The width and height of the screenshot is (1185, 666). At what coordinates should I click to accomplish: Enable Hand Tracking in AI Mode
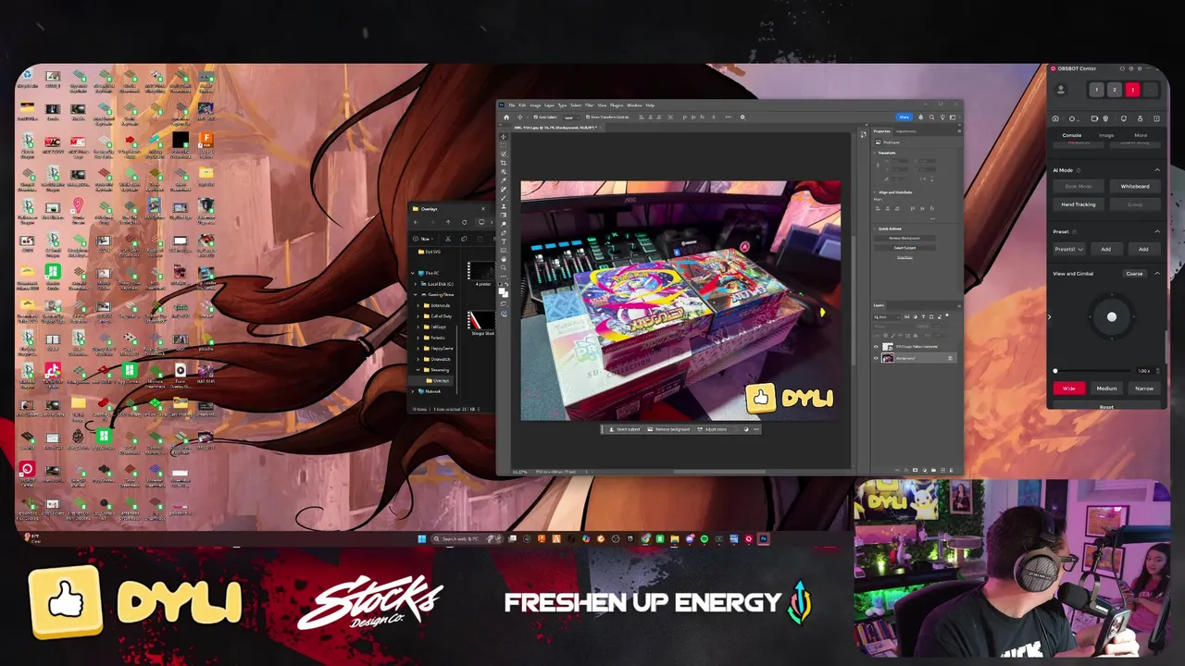click(1079, 204)
